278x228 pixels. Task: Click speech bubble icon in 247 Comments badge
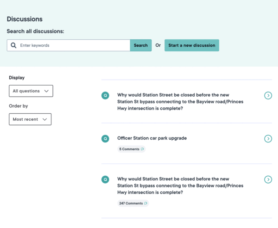[146, 203]
